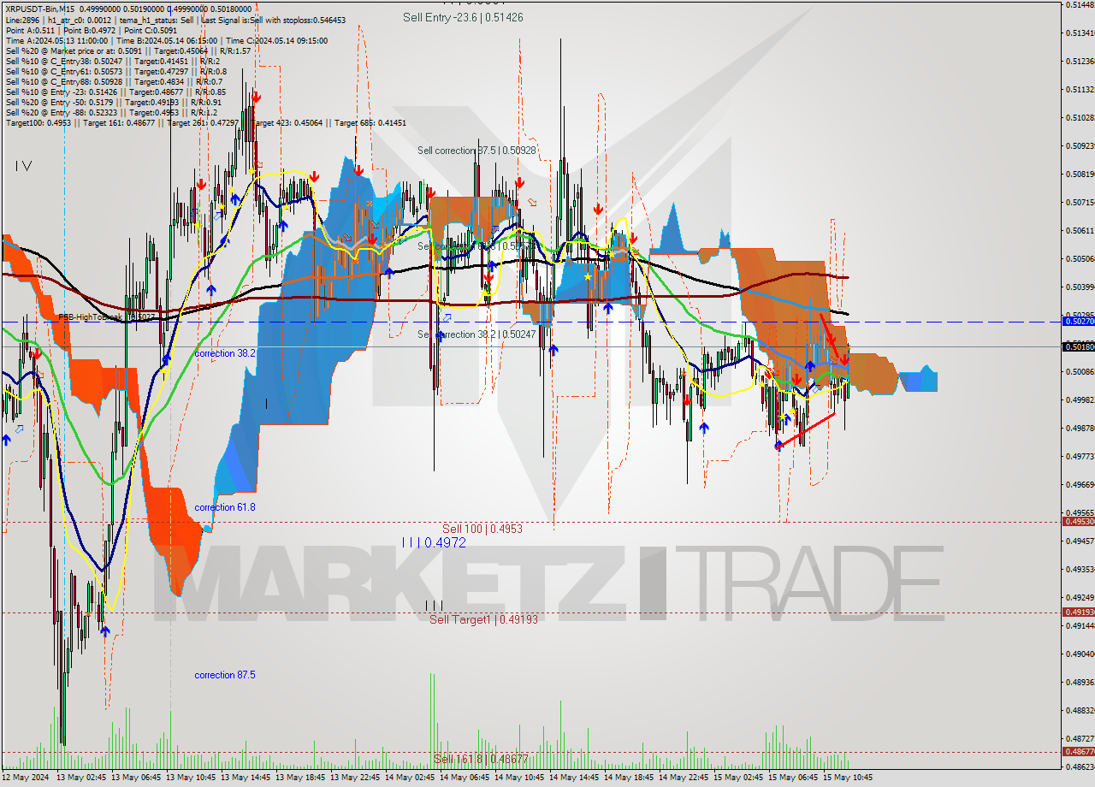Viewport: 1095px width, 787px height.
Task: Select the blue 'correction 61.8' label
Action: pyautogui.click(x=224, y=507)
